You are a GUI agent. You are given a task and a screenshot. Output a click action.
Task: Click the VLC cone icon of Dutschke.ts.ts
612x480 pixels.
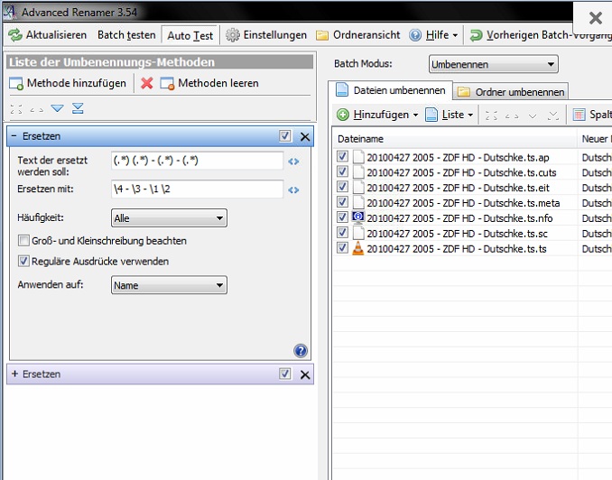tap(358, 248)
